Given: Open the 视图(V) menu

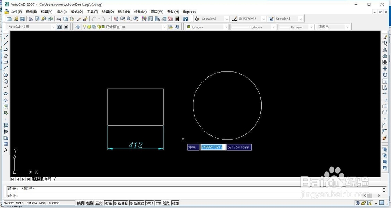Looking at the screenshot, I should (47, 12).
